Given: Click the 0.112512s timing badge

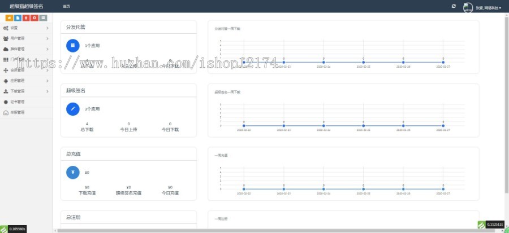Looking at the screenshot, I should [x=495, y=225].
